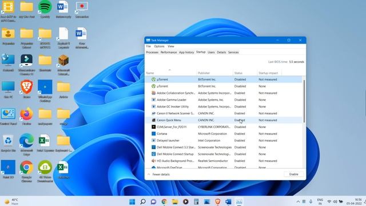
Task: Open the View menu in Task Manager
Action: [x=171, y=46]
